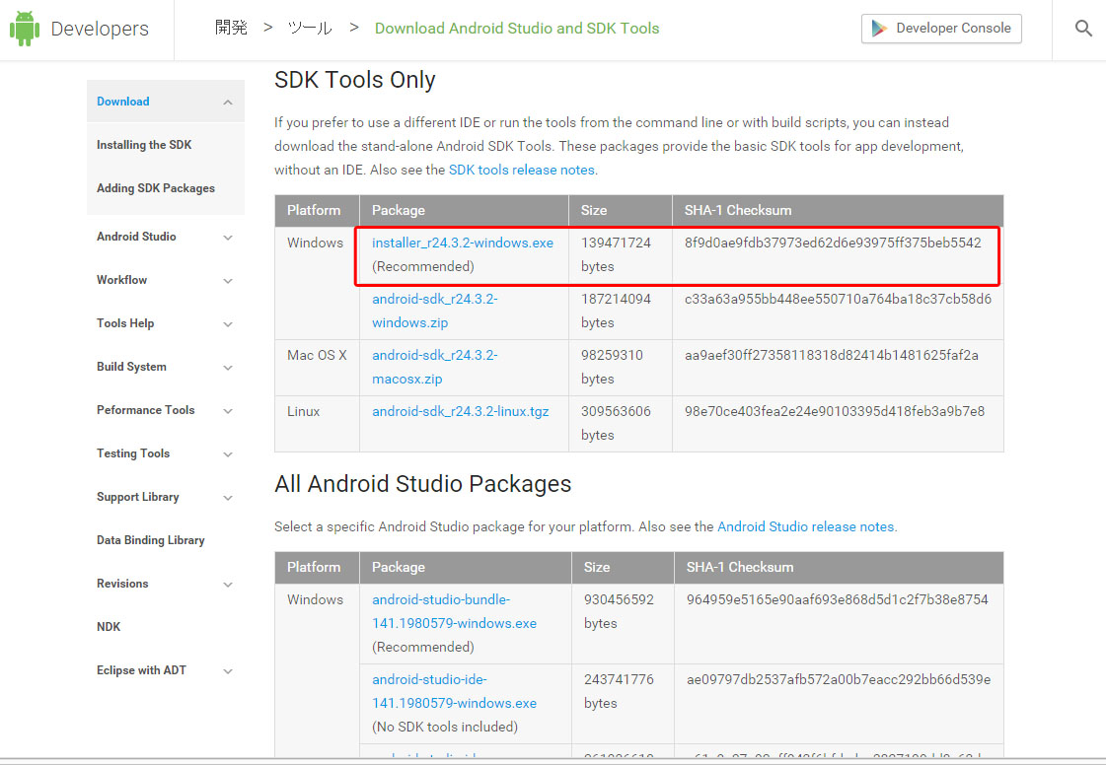1106x765 pixels.
Task: Open Data Binding Library page
Action: 150,540
